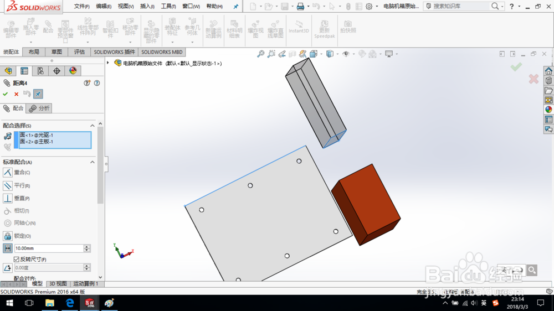Collapse the 标准配合 section
This screenshot has height=311, width=554.
pos(92,162)
